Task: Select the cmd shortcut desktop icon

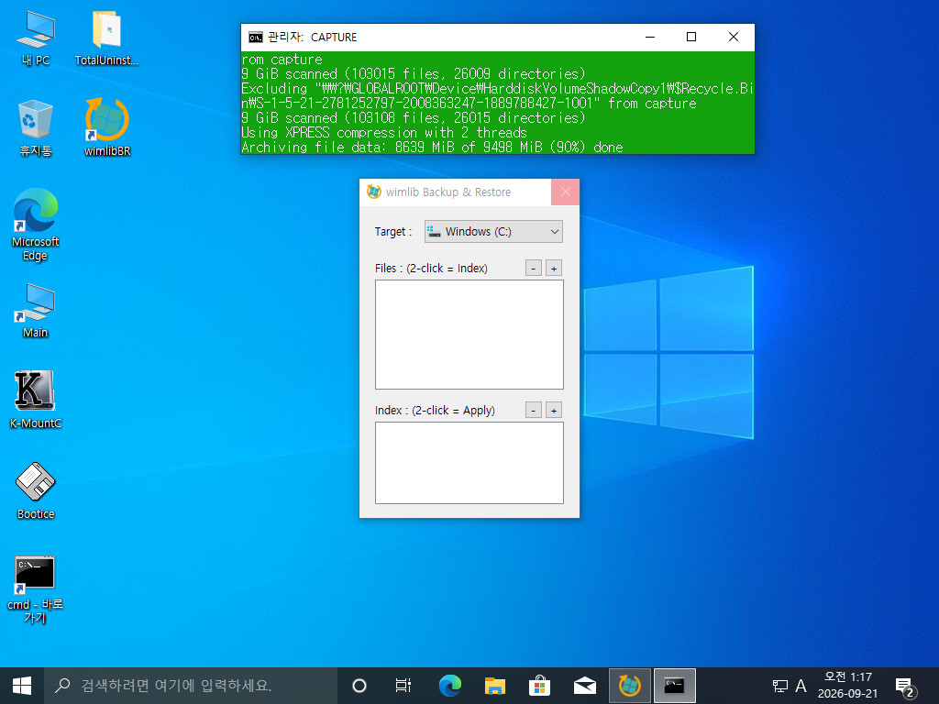Action: pyautogui.click(x=36, y=589)
